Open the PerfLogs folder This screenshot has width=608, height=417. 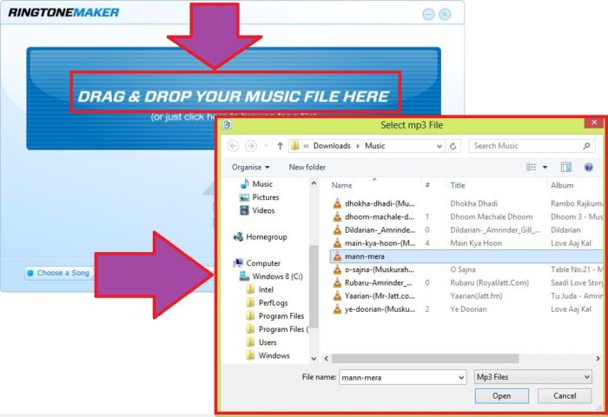click(x=268, y=302)
